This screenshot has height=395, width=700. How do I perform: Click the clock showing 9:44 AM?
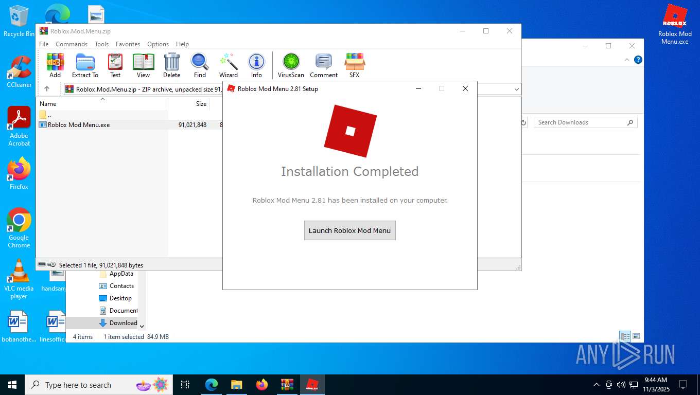655,385
